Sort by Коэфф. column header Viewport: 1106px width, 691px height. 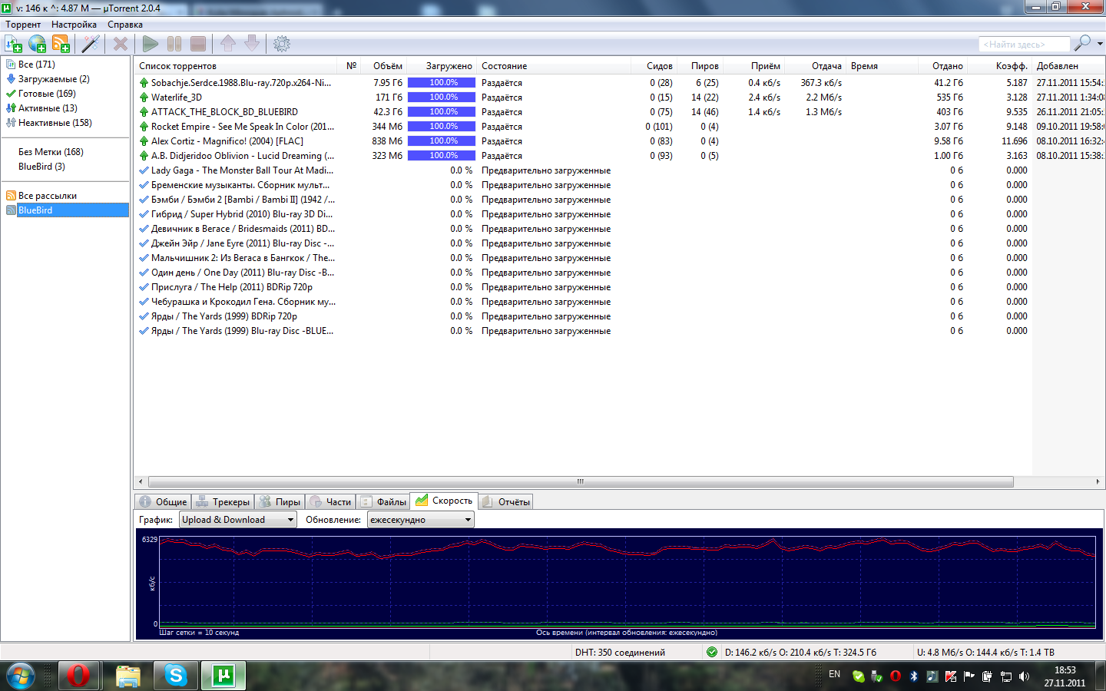(x=998, y=66)
